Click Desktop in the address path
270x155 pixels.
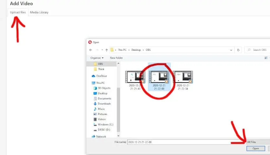136,50
